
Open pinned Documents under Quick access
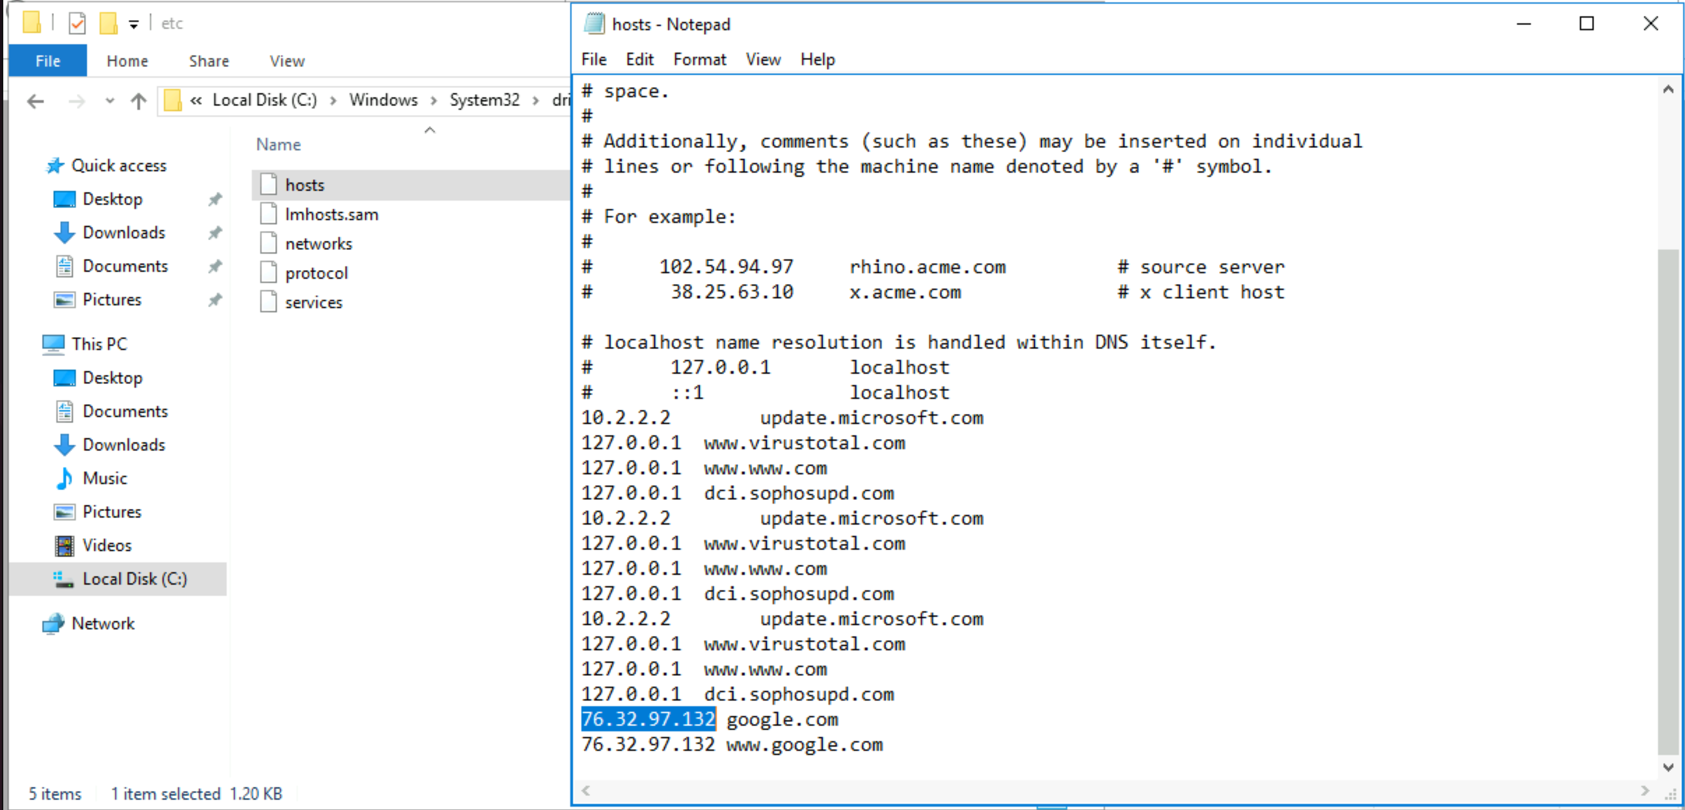point(125,266)
